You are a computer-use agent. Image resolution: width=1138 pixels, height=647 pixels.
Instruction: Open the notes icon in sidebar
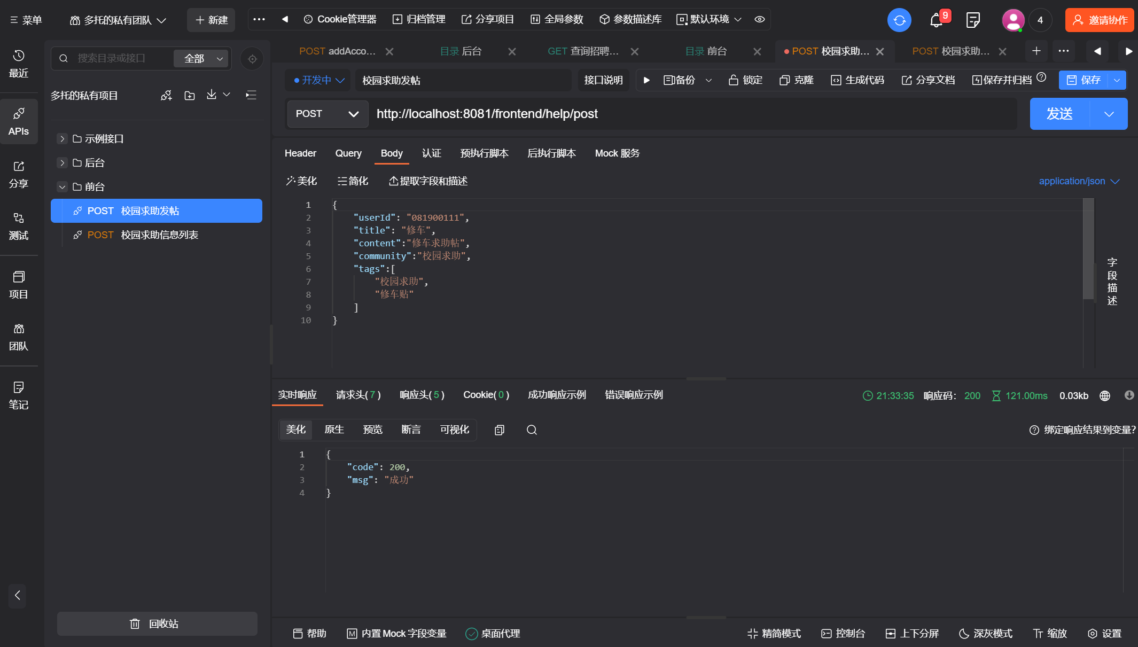19,395
